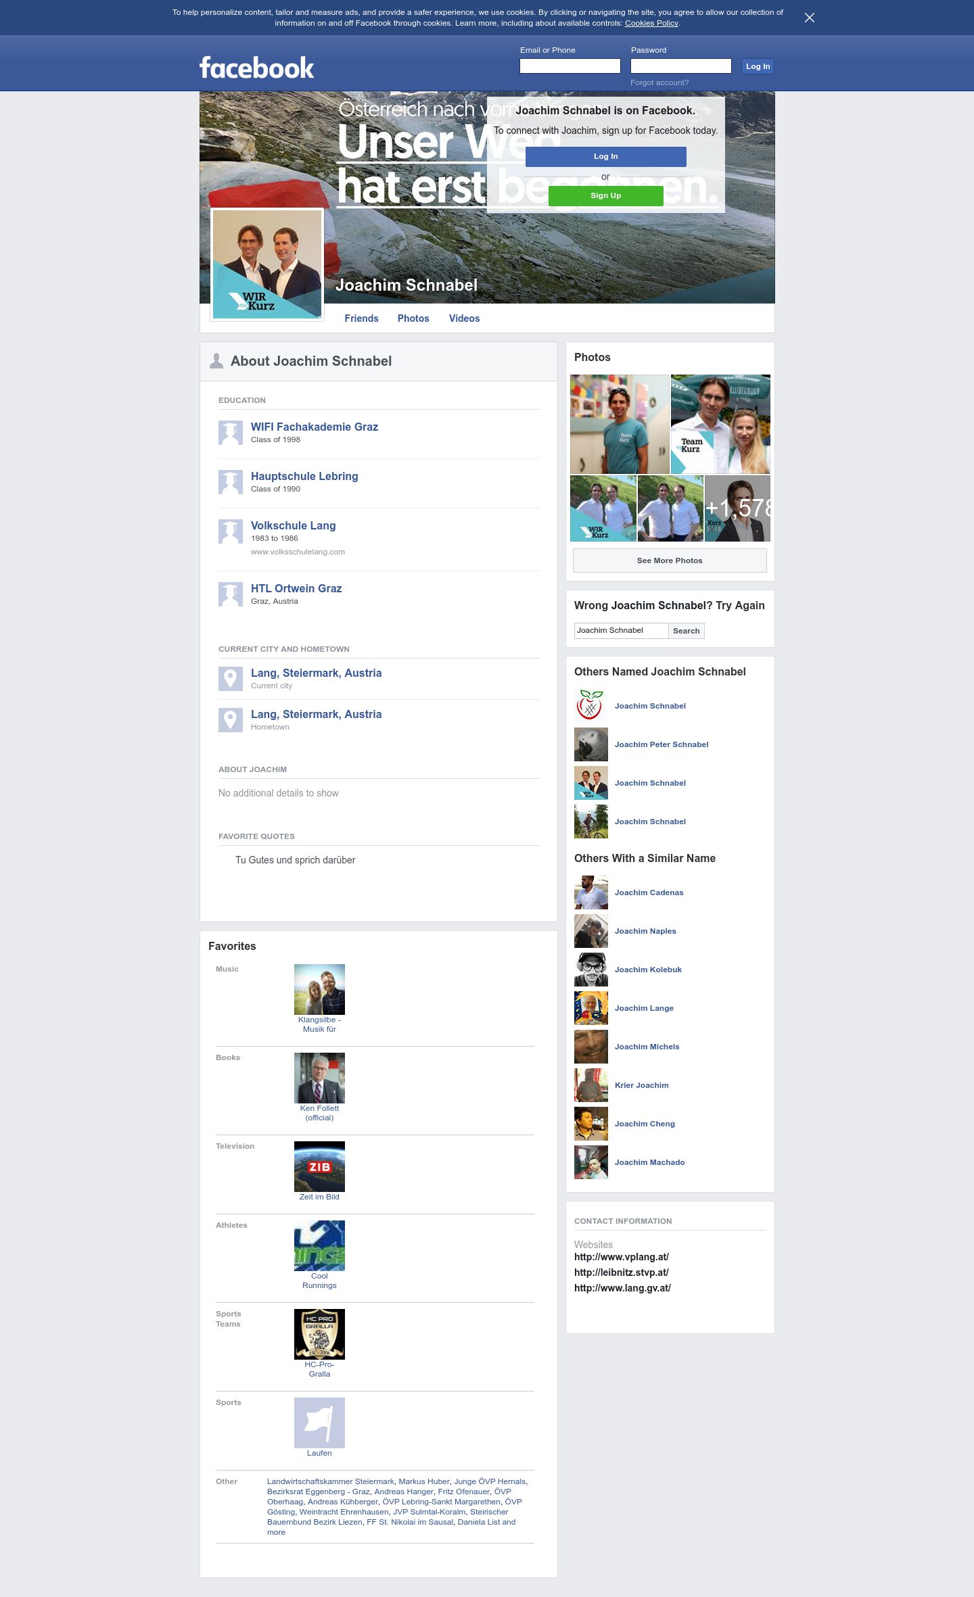The image size is (974, 1597).
Task: Focus the Password field
Action: pos(681,66)
